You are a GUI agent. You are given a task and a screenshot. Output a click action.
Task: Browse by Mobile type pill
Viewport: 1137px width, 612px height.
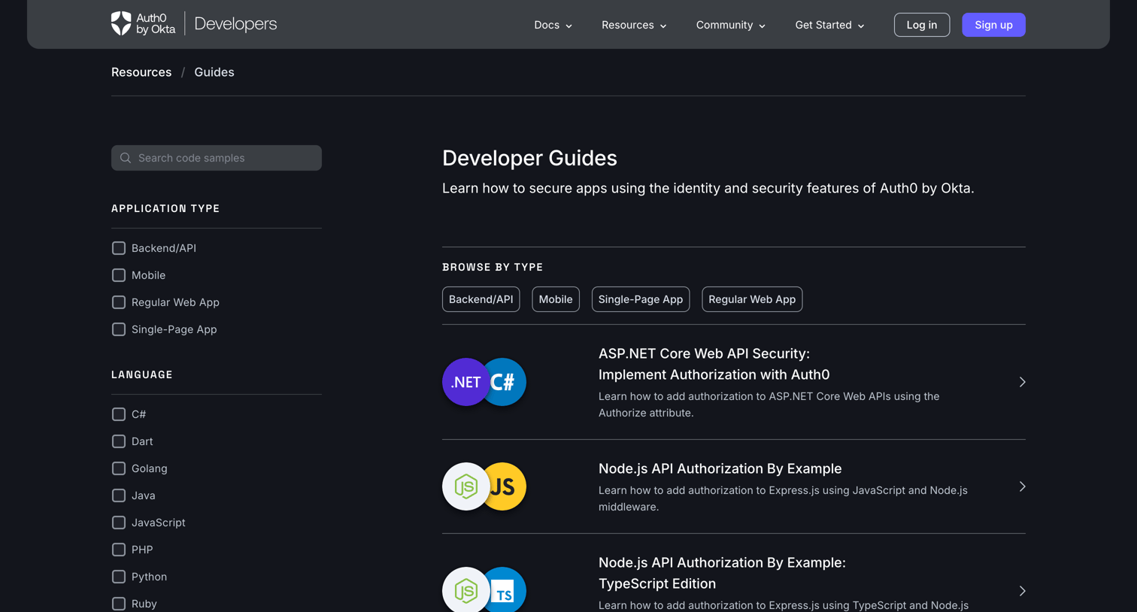pyautogui.click(x=556, y=299)
